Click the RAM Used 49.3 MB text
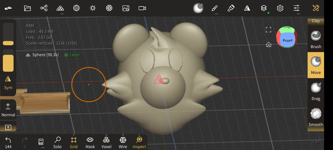333x150 pixels. coord(40,32)
